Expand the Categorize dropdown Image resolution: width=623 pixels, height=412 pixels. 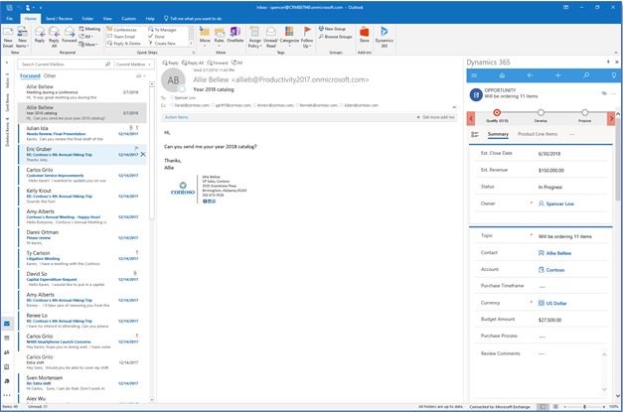[x=289, y=38]
